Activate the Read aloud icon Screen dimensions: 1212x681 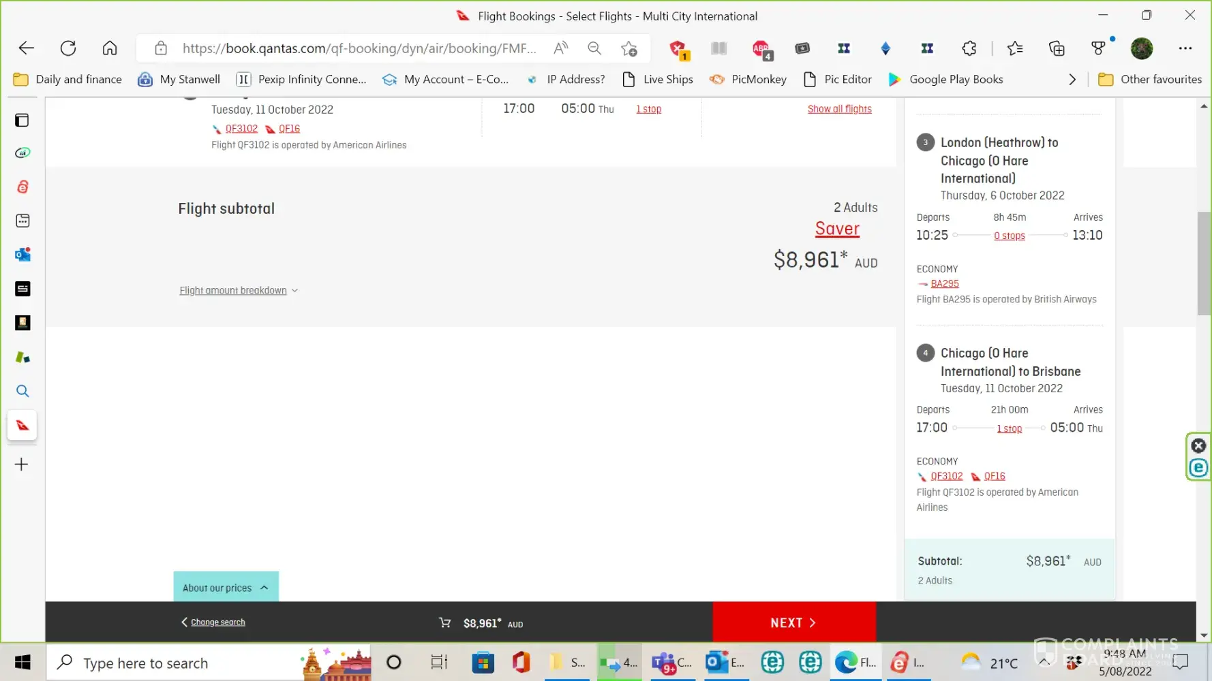pyautogui.click(x=561, y=48)
